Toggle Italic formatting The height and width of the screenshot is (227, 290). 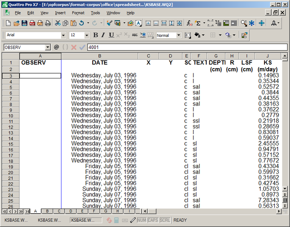(103, 35)
